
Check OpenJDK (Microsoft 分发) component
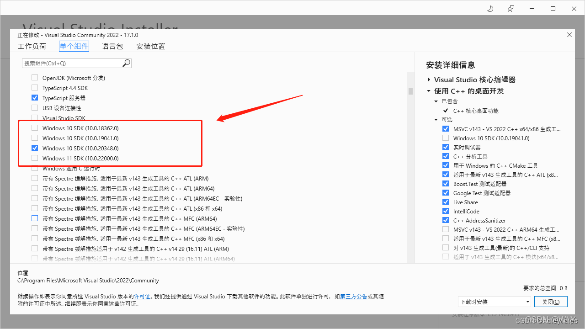pyautogui.click(x=35, y=78)
